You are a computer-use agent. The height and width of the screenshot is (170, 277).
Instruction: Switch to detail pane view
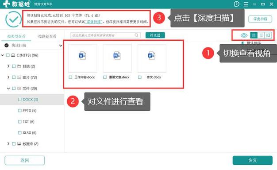click(268, 35)
